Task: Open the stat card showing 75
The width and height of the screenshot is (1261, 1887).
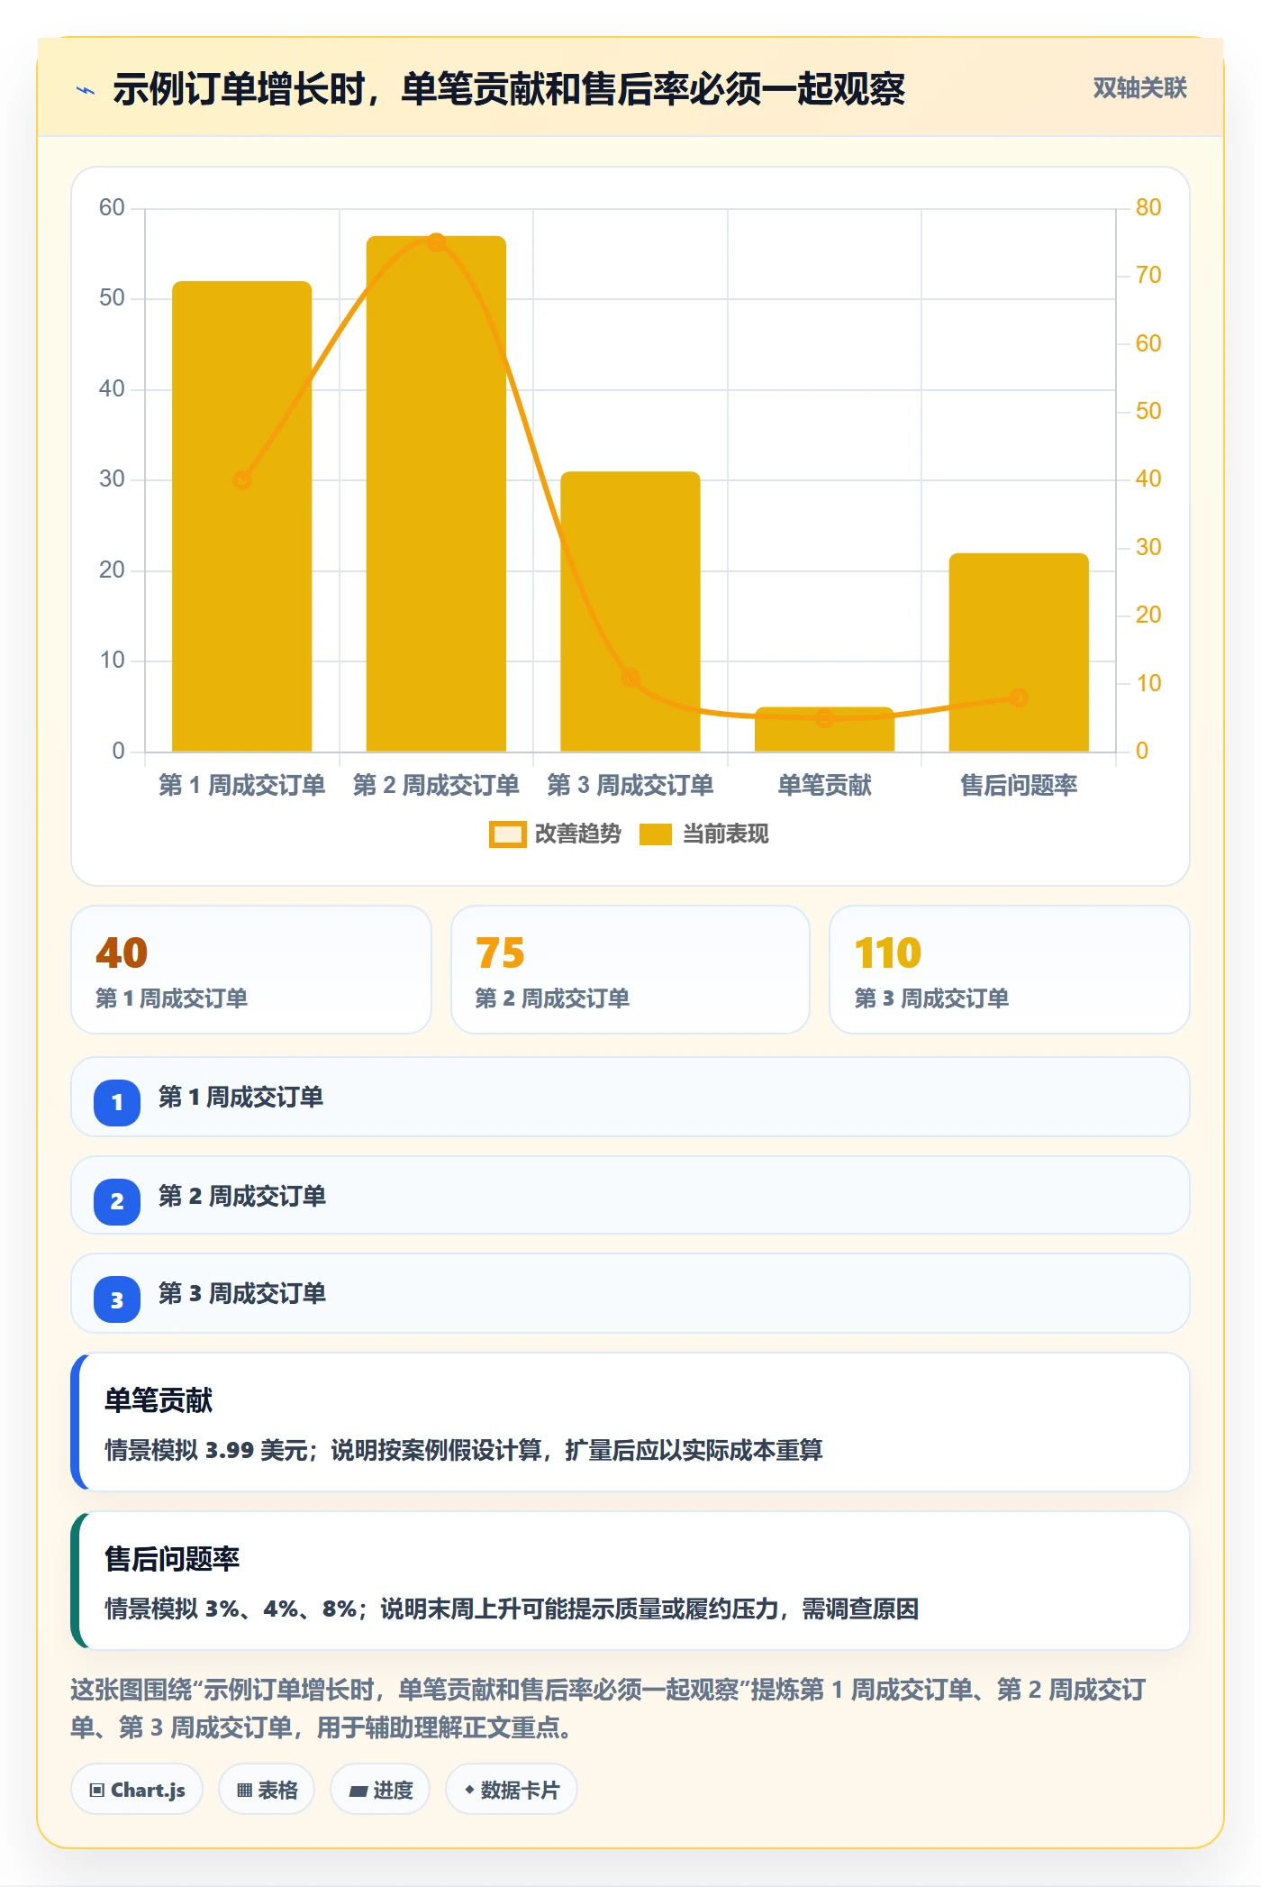Action: (x=630, y=970)
